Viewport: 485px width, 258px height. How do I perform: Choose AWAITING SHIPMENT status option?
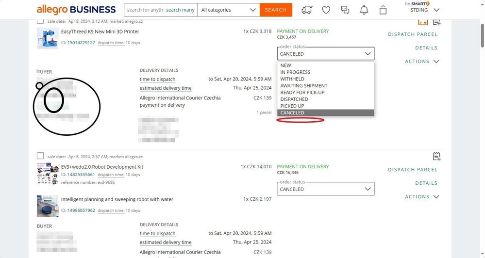click(x=326, y=85)
